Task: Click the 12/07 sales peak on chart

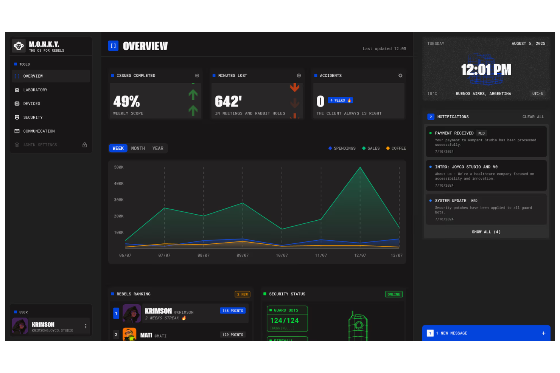Action: tap(360, 167)
